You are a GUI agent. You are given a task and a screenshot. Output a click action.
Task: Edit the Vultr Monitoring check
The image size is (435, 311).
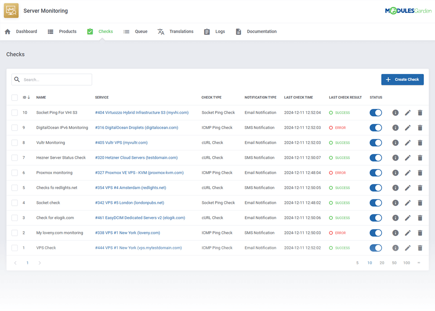point(408,143)
